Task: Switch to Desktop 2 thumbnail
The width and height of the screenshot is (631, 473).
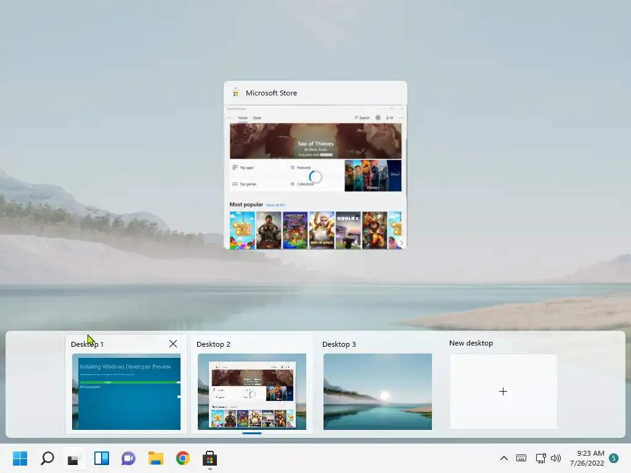Action: 252,392
